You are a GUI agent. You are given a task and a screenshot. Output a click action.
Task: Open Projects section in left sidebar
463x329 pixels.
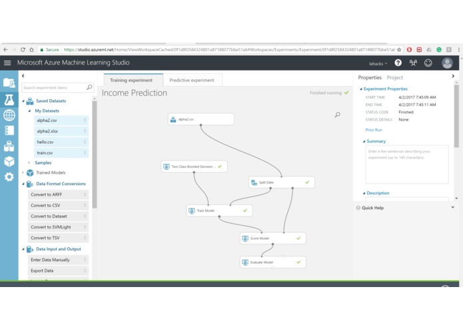9,83
